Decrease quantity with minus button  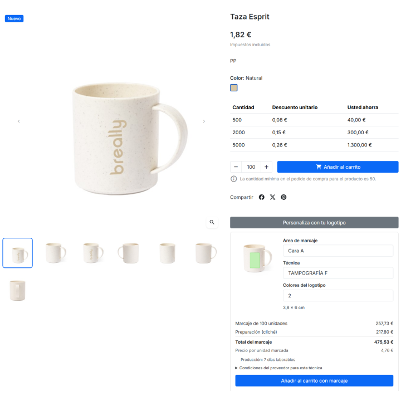click(x=236, y=167)
